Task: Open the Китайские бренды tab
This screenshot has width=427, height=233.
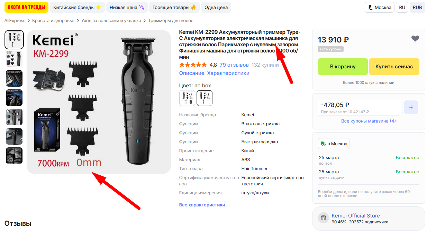Action: click(77, 7)
